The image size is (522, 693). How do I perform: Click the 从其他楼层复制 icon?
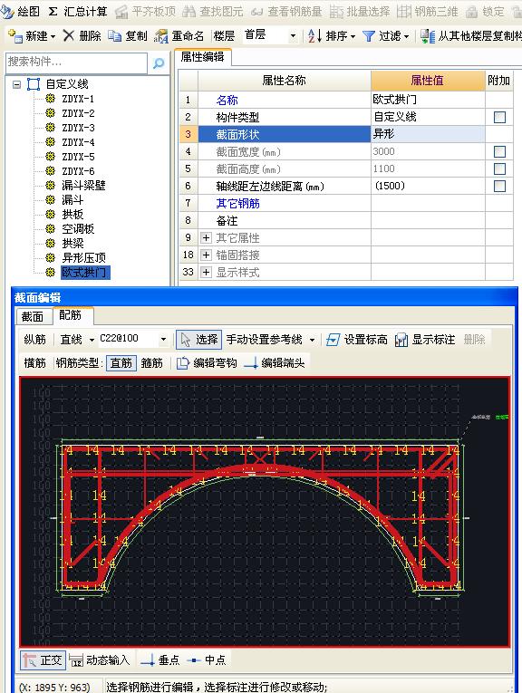[x=427, y=36]
